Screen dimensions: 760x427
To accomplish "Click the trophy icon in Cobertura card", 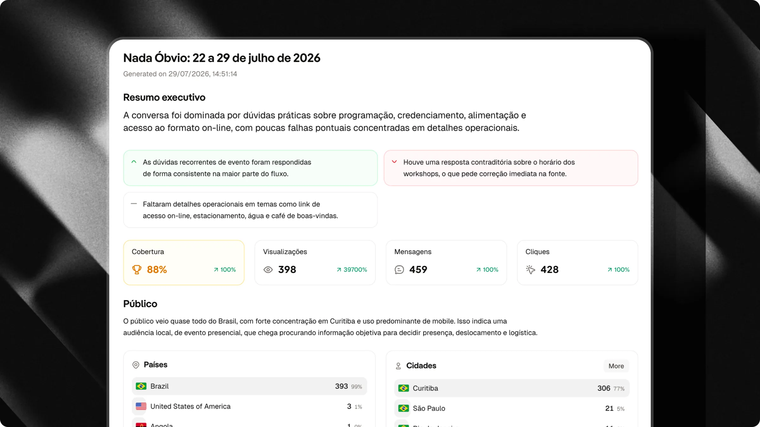I will (x=137, y=269).
